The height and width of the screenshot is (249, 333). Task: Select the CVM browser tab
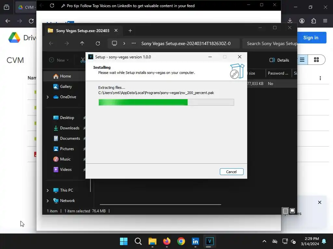26,7
